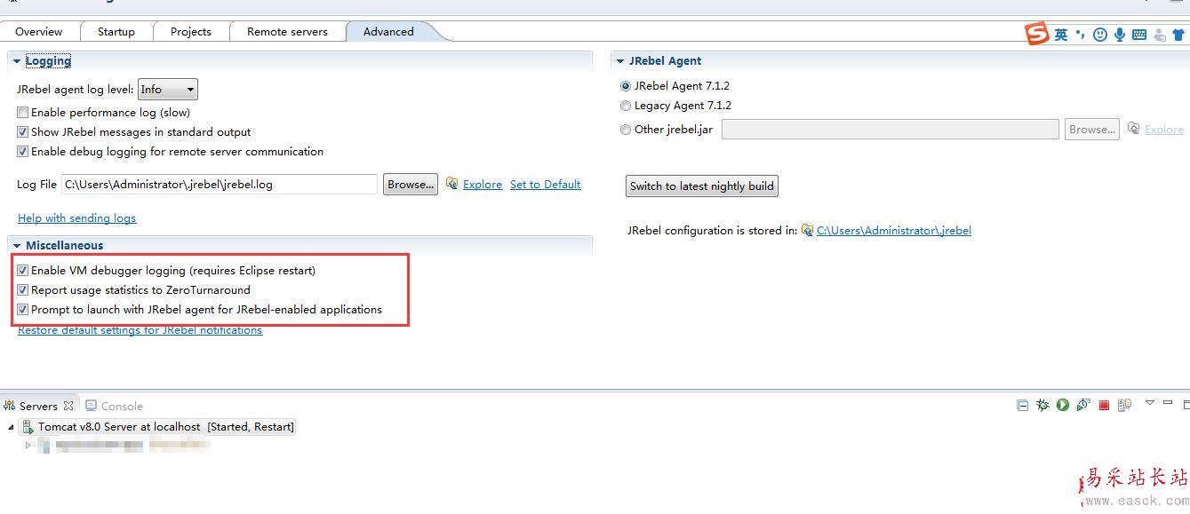The width and height of the screenshot is (1190, 514).
Task: Click the disabled Browse button for jrebel.jar
Action: (1092, 130)
